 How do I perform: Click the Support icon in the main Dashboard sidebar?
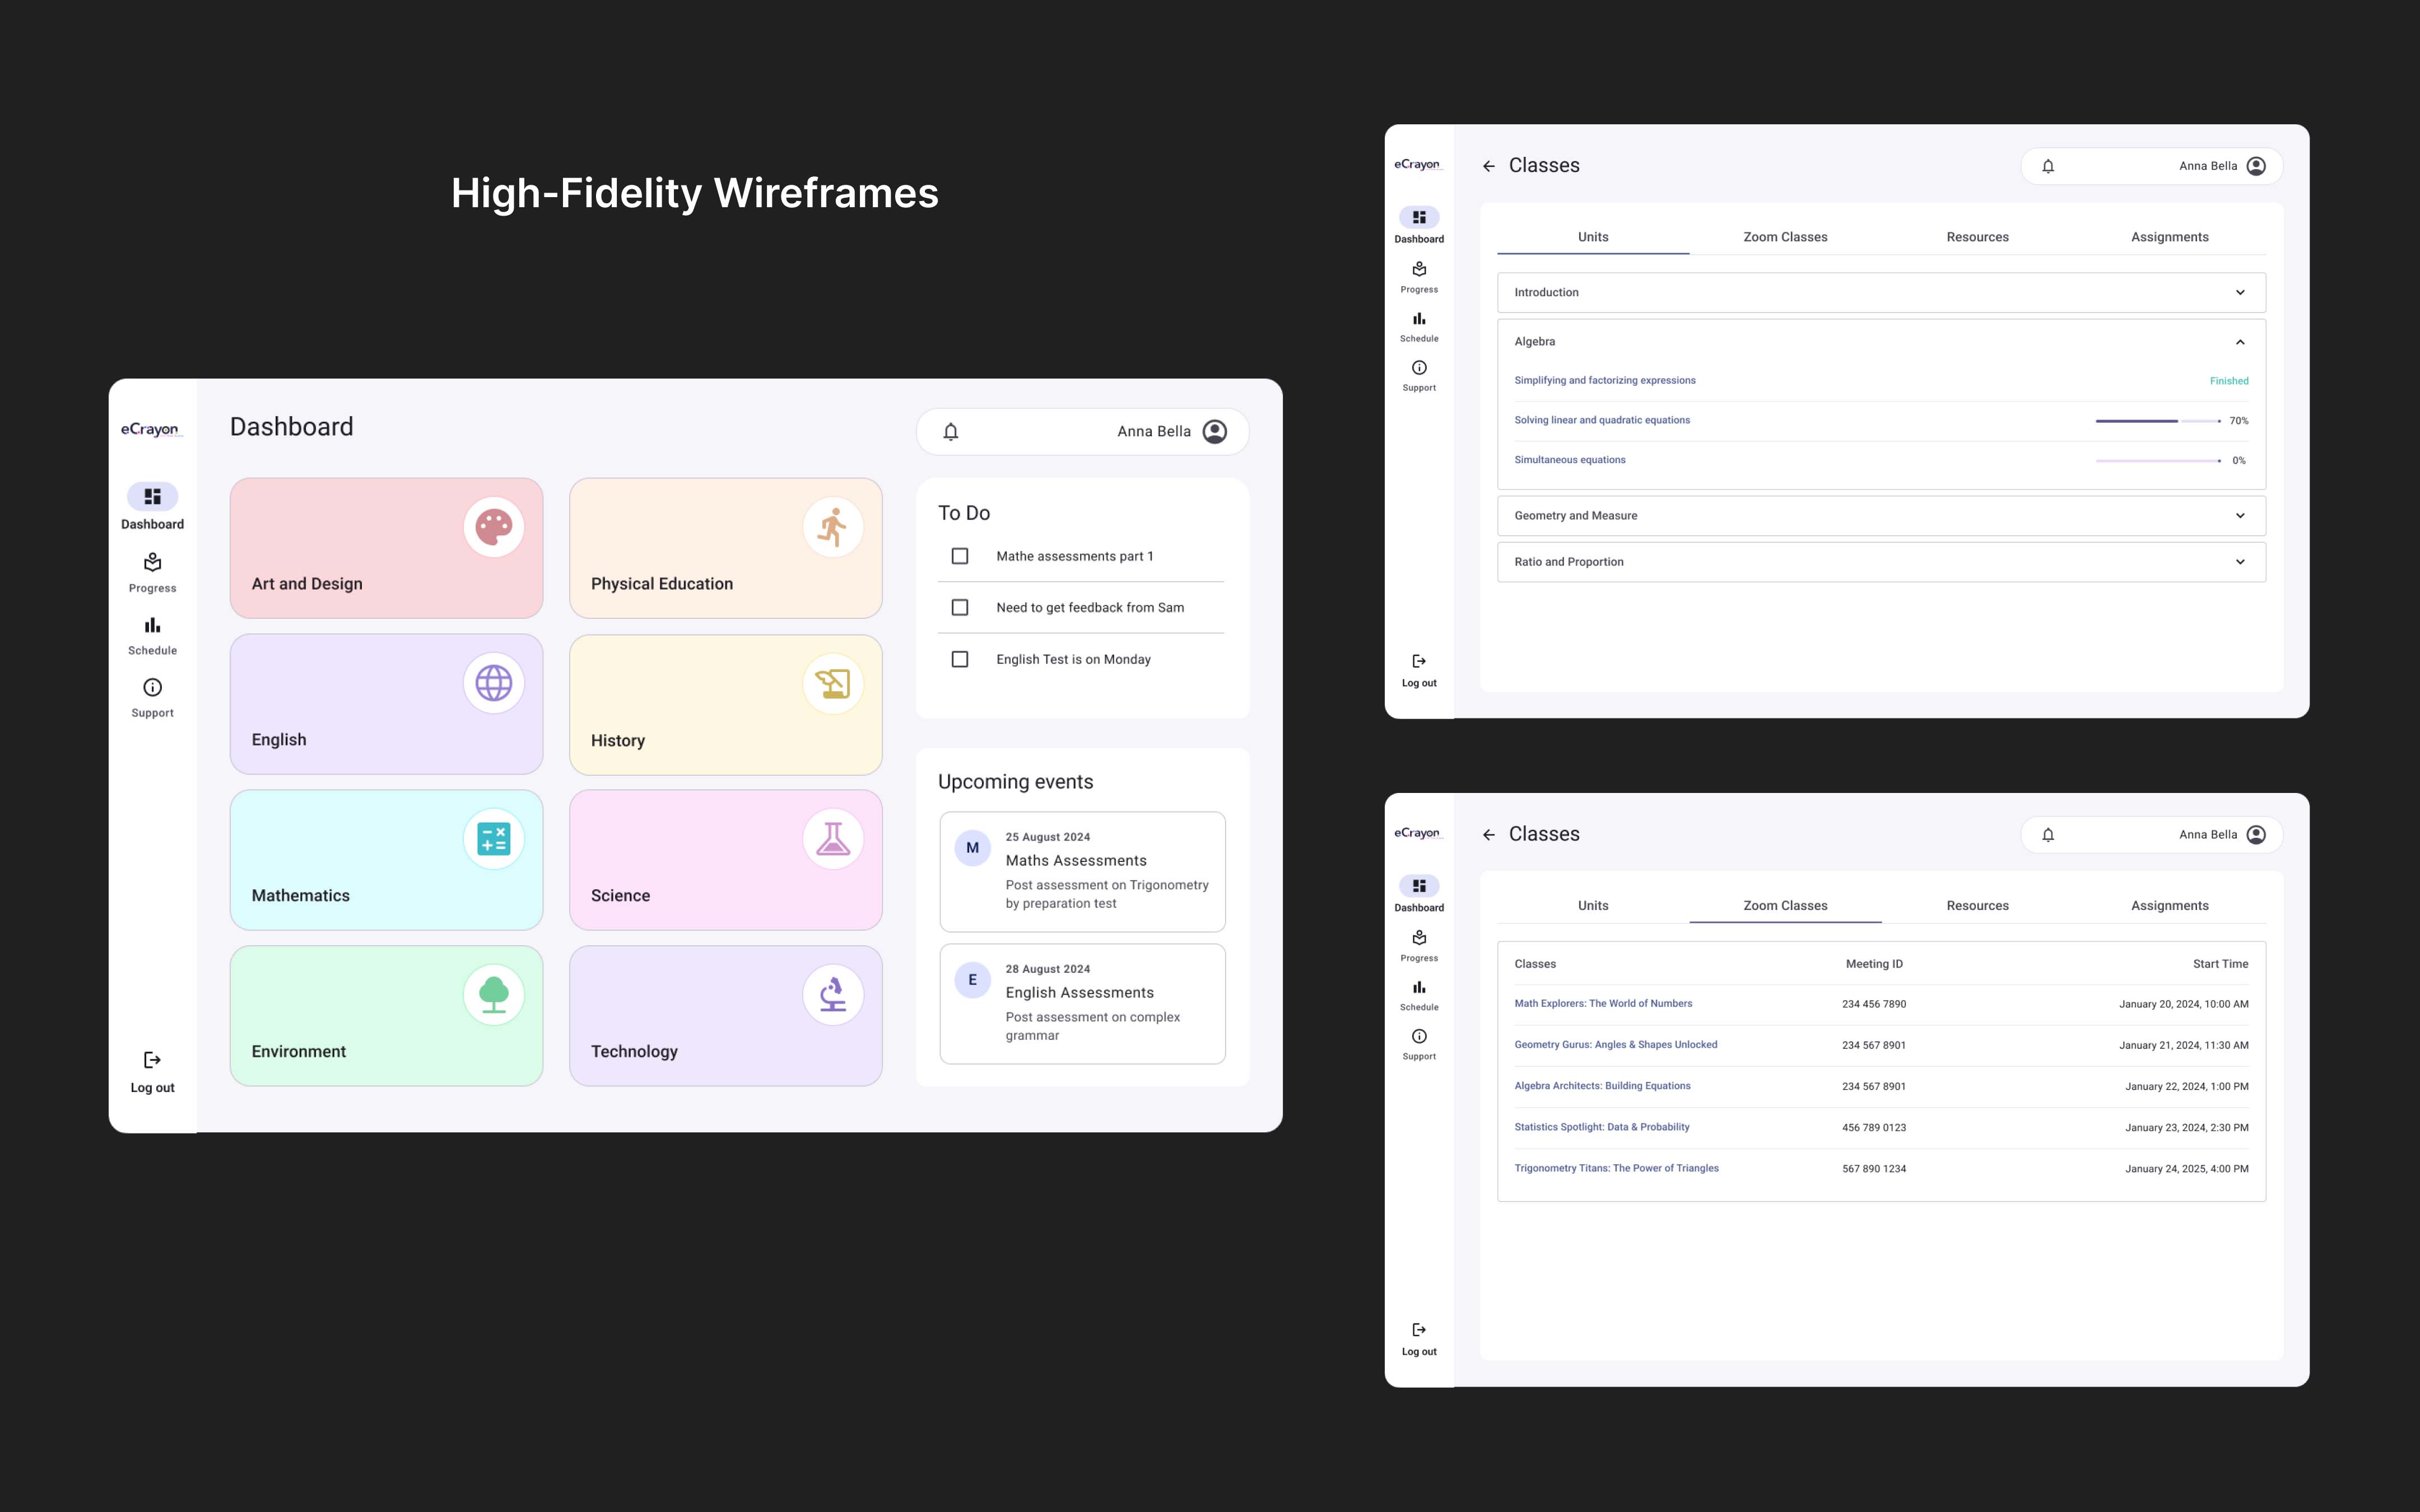[x=152, y=688]
